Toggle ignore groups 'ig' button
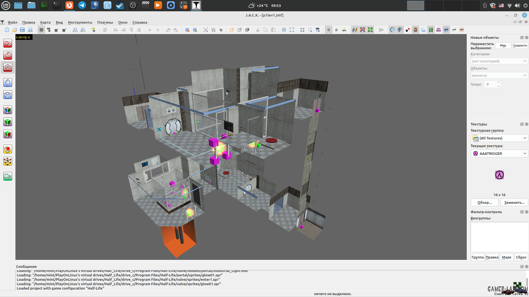The width and height of the screenshot is (529, 297). 221,30
